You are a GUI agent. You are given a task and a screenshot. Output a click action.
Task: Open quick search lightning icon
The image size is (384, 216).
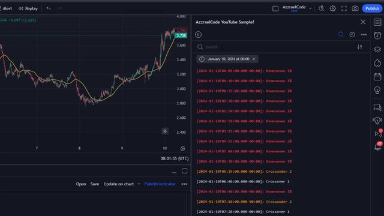point(321,8)
